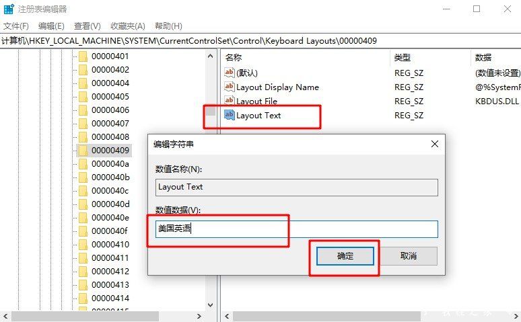Image resolution: width=521 pixels, height=322 pixels.
Task: Click values pane horizontal scrollbar thumb
Action: 326,316
